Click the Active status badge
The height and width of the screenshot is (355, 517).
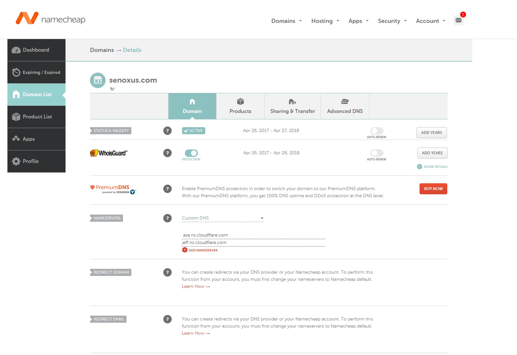194,131
